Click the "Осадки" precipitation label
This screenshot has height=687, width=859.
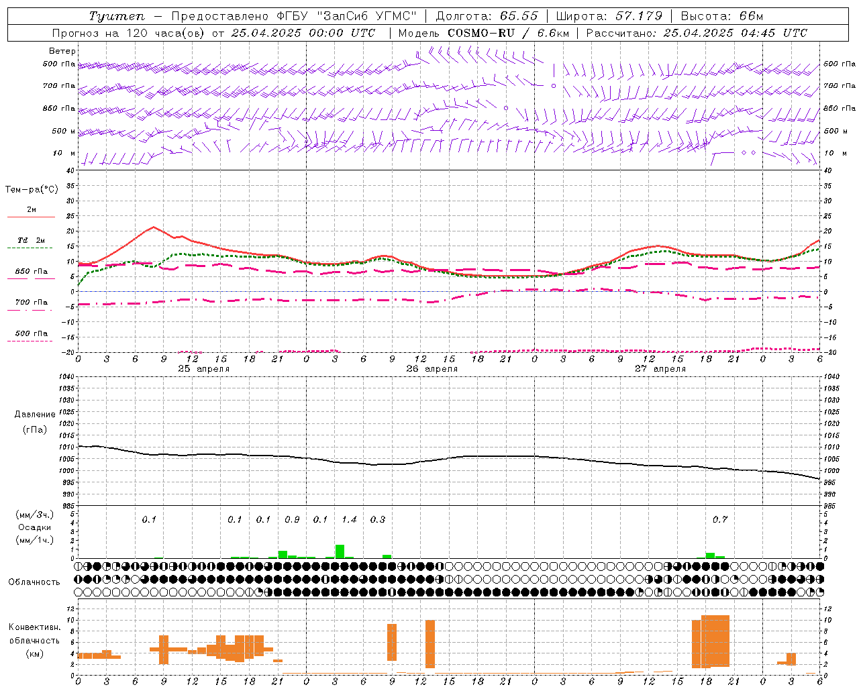tap(35, 527)
